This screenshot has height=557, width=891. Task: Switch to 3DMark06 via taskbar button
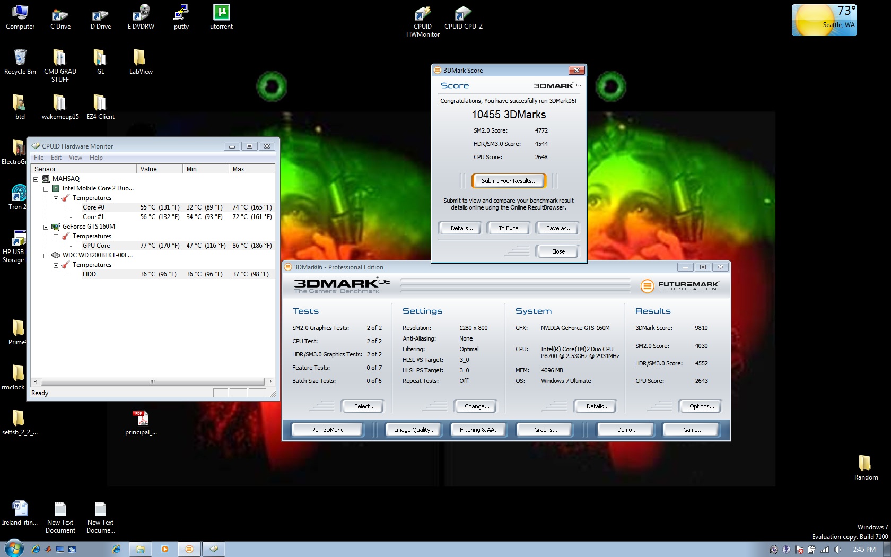189,549
